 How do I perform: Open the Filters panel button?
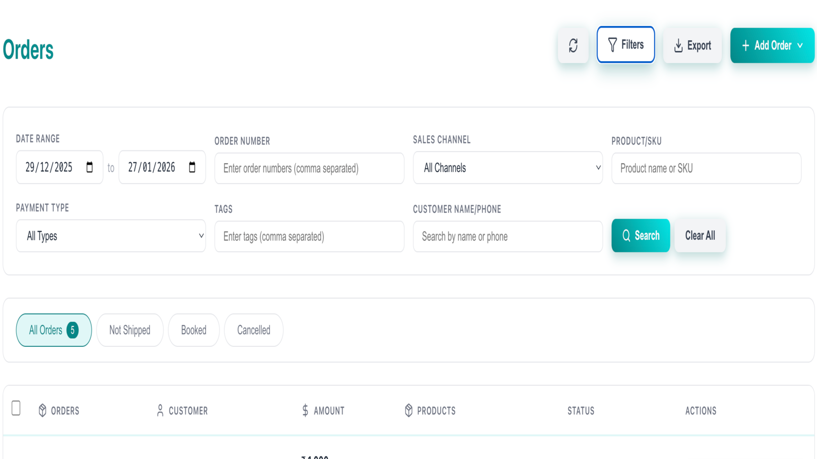coord(626,45)
